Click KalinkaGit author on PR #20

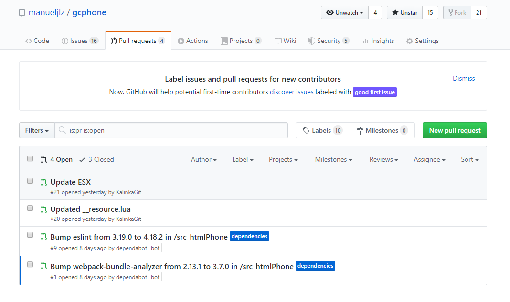click(x=128, y=219)
